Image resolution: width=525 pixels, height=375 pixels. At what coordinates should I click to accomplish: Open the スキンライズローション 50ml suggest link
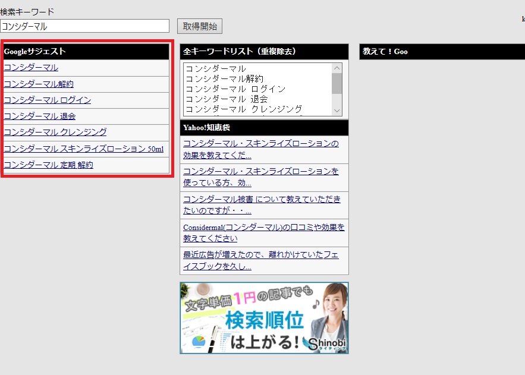[83, 149]
